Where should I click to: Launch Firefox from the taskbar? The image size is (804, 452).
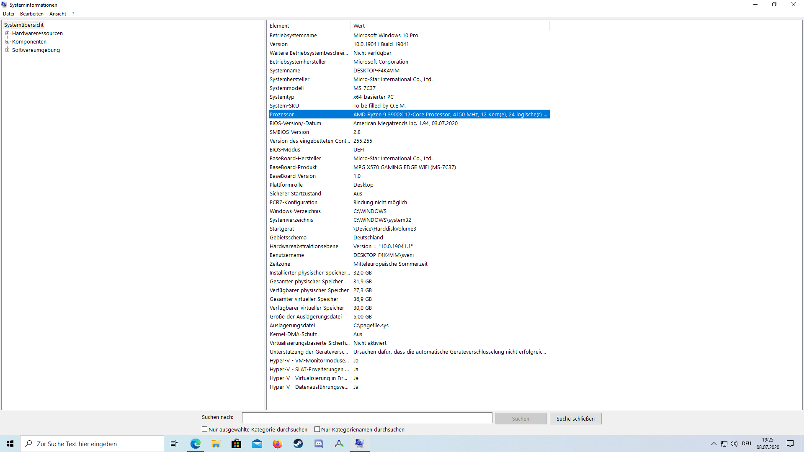point(277,444)
